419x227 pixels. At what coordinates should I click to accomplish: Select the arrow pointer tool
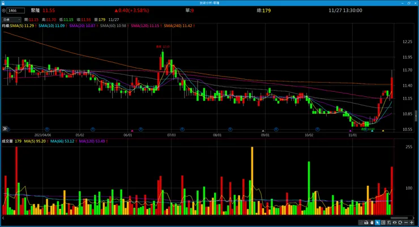click(378, 222)
